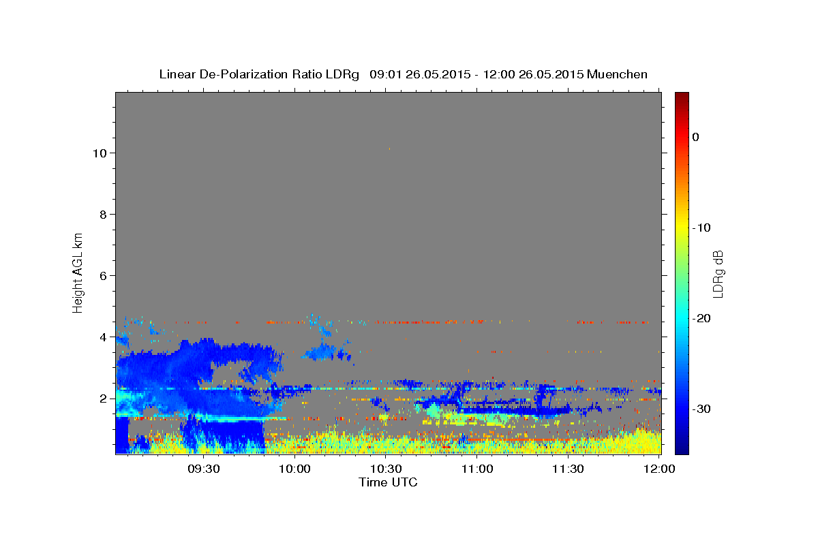Screen dimensions: 818x545
Task: Click the 10:00 time tick label
Action: tap(295, 469)
